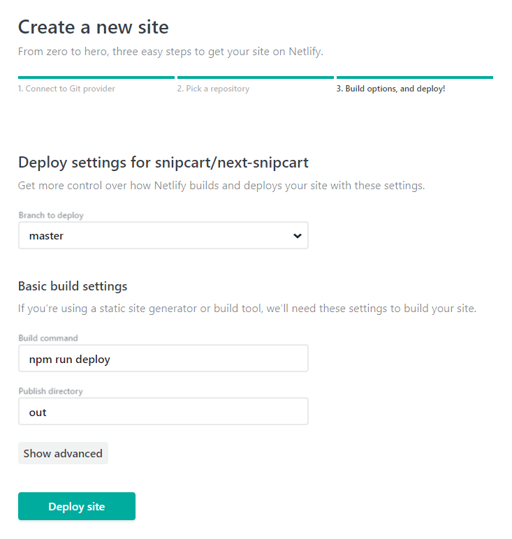Click the first progress bar segment

tap(96, 77)
